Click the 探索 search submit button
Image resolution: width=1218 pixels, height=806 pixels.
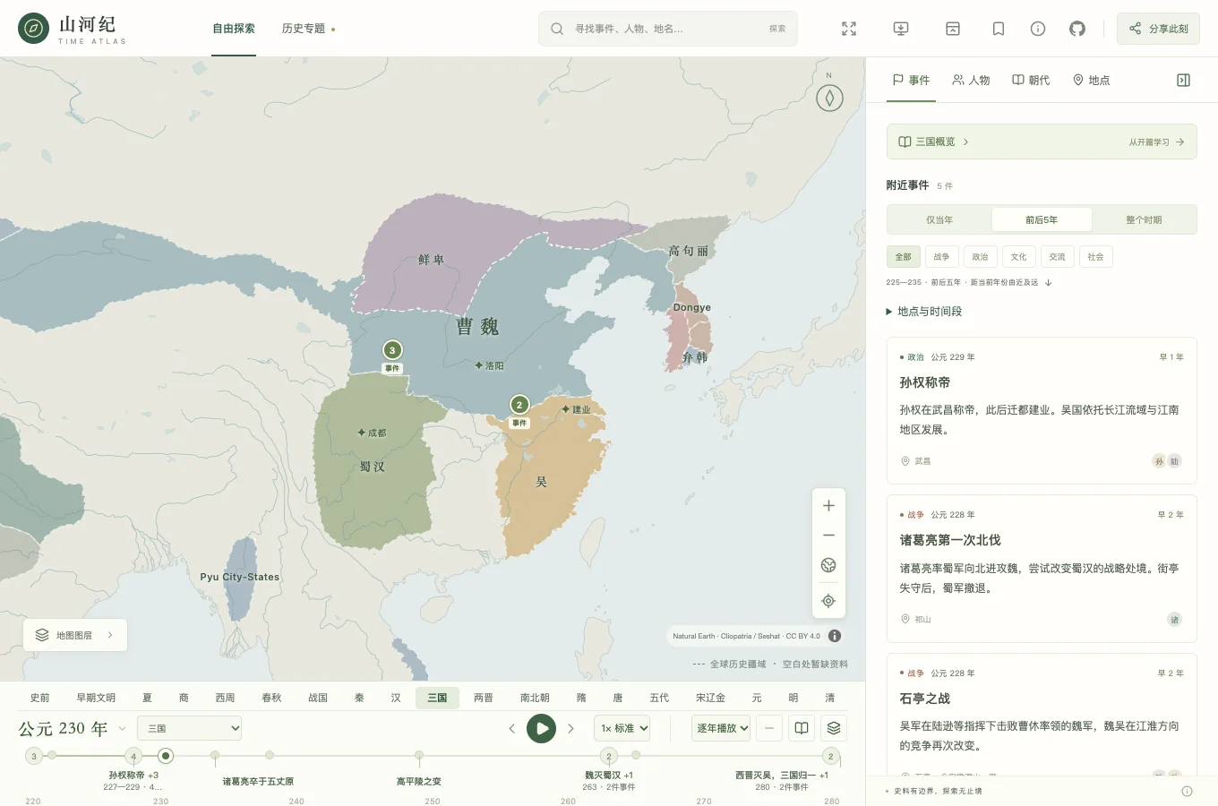click(x=777, y=29)
